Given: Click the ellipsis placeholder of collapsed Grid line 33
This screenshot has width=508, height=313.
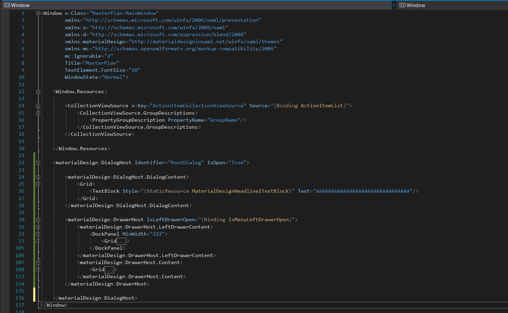Looking at the screenshot, I should [x=121, y=241].
